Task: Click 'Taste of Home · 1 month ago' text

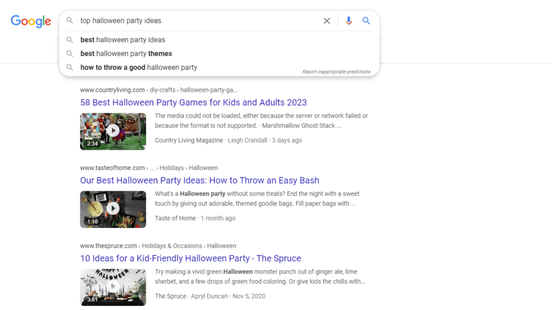Action: (x=195, y=218)
